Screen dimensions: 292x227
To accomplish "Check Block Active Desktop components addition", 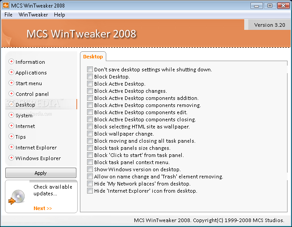I will [90, 98].
